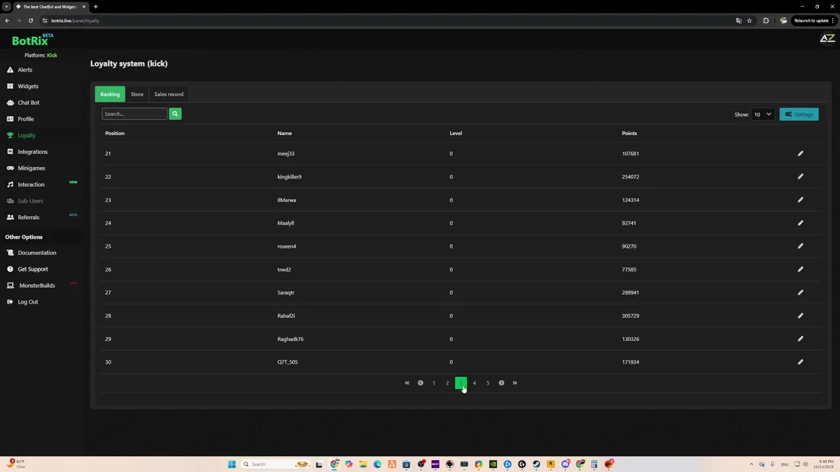
Task: Focus the Search input field
Action: pyautogui.click(x=135, y=114)
